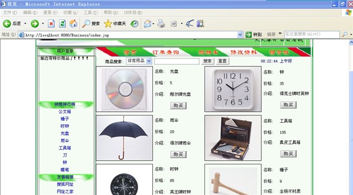Print the page with printer icon
Image resolution: width=353 pixels, height=195 pixels.
tap(161, 23)
